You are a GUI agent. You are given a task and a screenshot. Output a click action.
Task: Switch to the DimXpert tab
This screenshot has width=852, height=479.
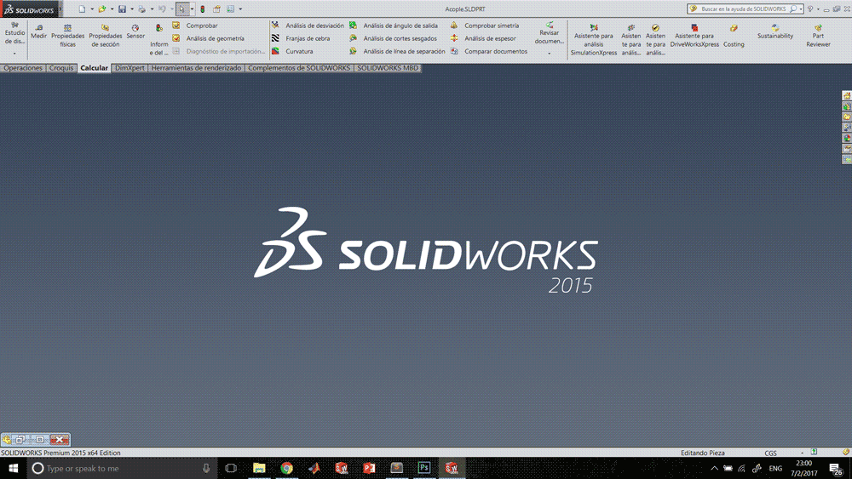coord(130,68)
